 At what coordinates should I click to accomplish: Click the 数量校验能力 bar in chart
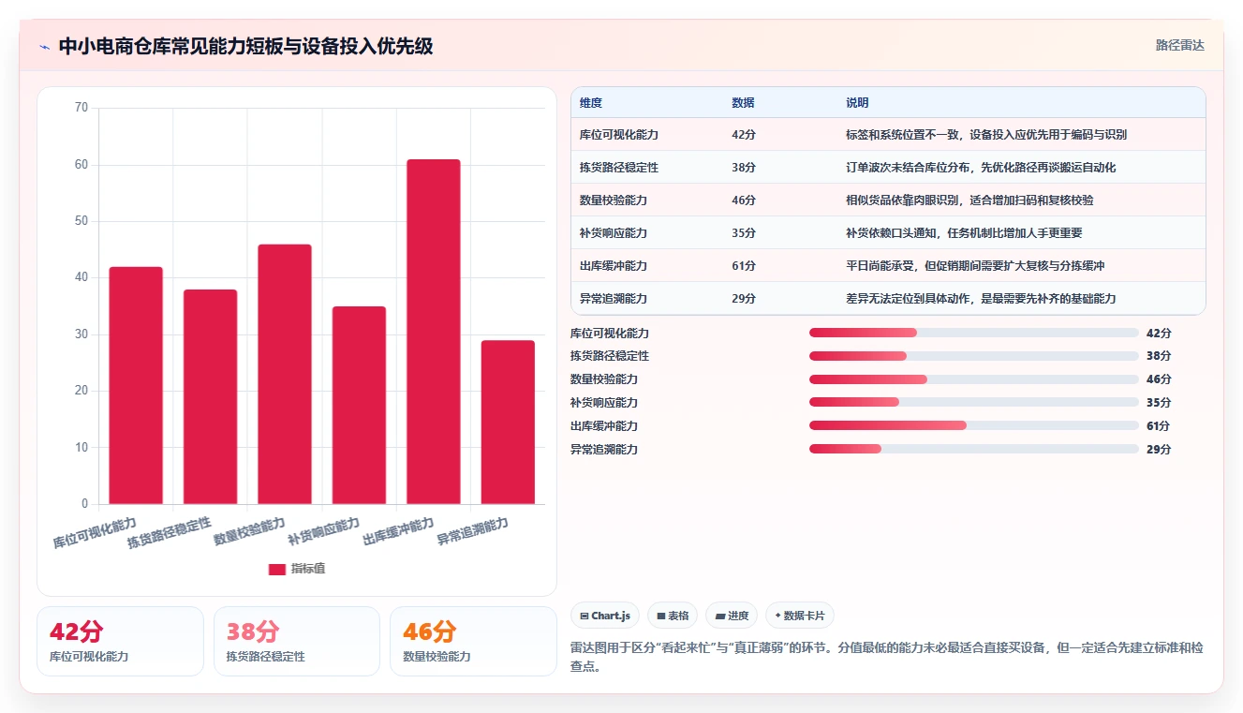pos(285,374)
